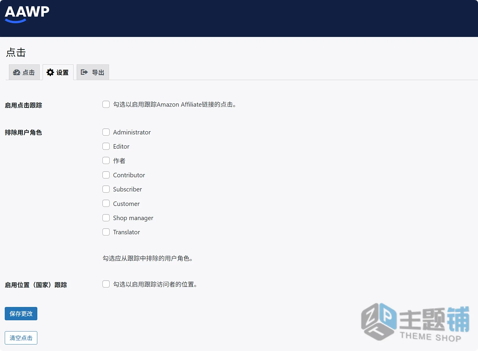
Task: Switch to the 设置 tab
Action: point(58,72)
